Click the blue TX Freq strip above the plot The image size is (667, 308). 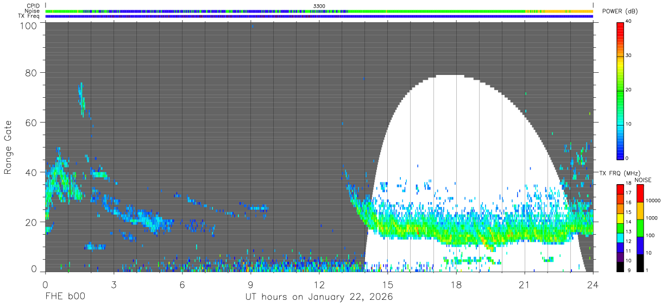pos(319,16)
